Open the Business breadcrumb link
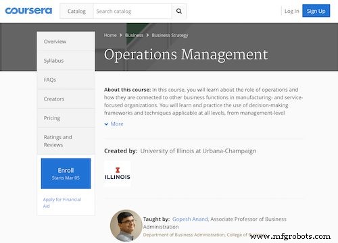The width and height of the screenshot is (338, 243). pos(134,35)
